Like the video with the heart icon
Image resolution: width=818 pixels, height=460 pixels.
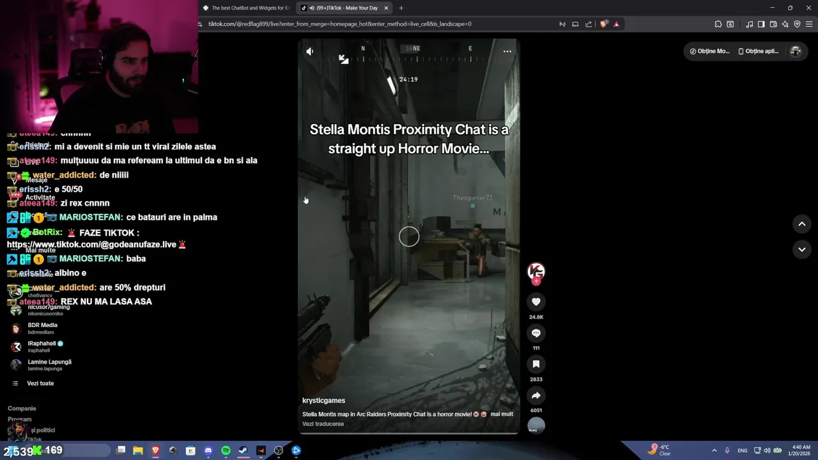(x=536, y=302)
